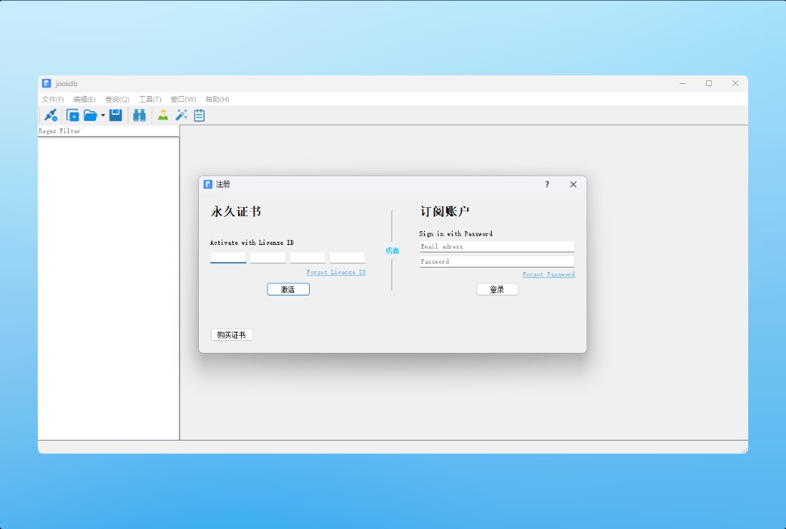The image size is (786, 529).
Task: Open search with the binoculars icon
Action: point(139,115)
